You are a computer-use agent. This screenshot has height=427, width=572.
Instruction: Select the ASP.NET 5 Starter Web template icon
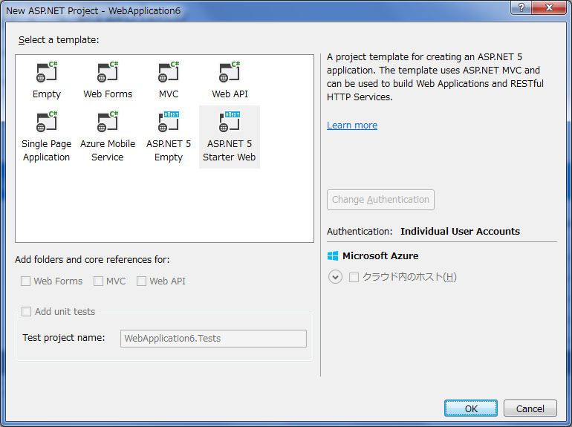[x=230, y=122]
